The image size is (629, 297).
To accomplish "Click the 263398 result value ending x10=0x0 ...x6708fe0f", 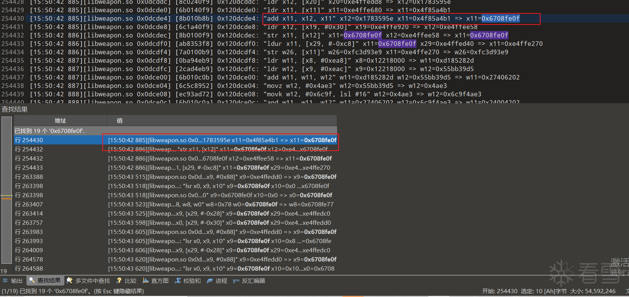I will pyautogui.click(x=219, y=186).
